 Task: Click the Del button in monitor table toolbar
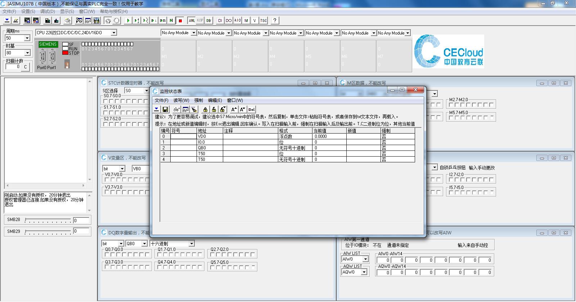(x=251, y=109)
